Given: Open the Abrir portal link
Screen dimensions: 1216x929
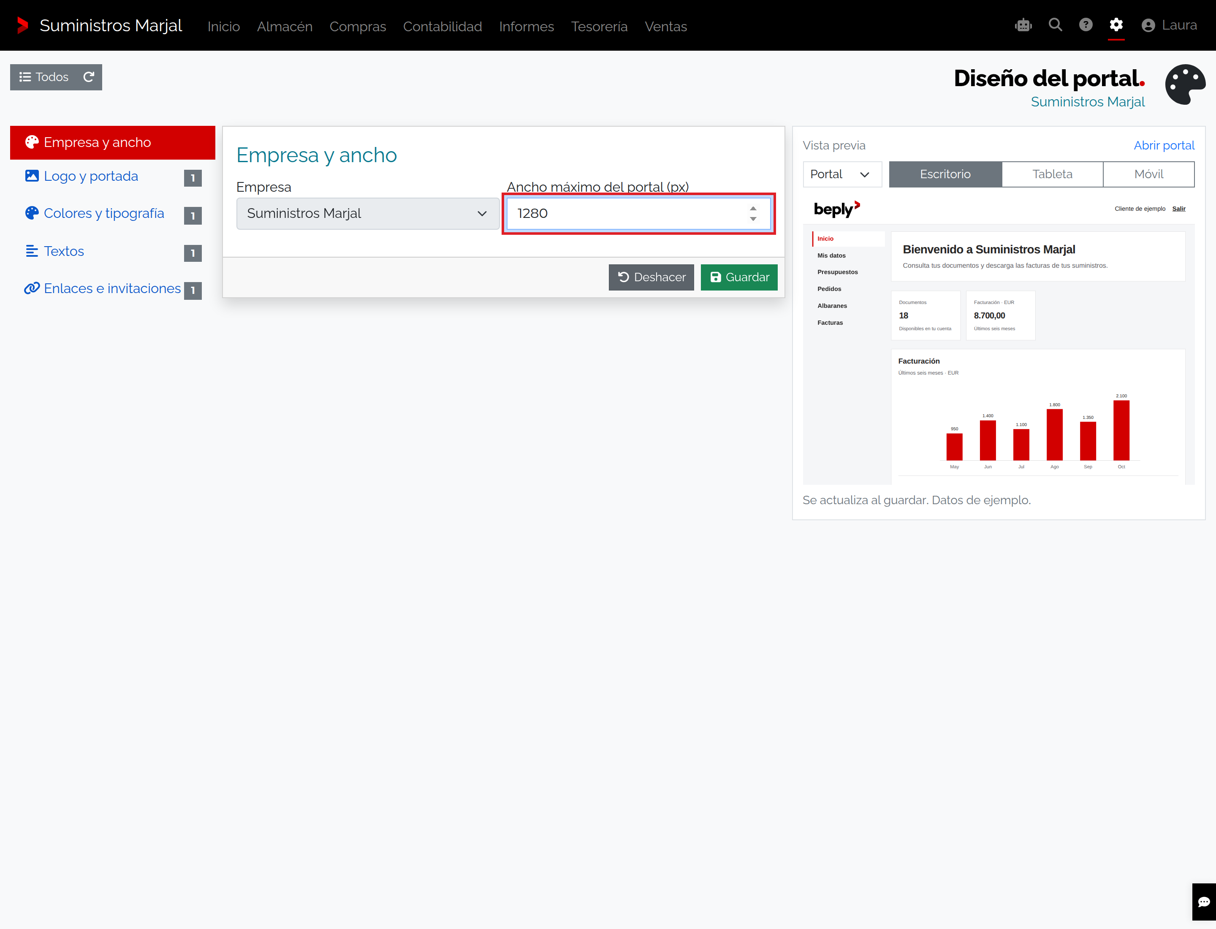Looking at the screenshot, I should 1164,145.
